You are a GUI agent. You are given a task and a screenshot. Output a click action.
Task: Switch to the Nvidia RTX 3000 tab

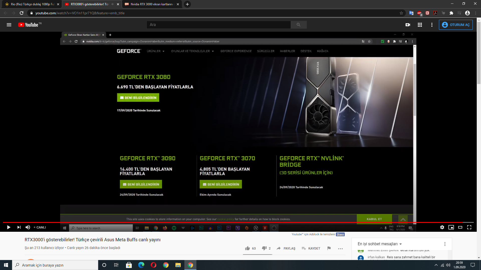[x=152, y=4]
